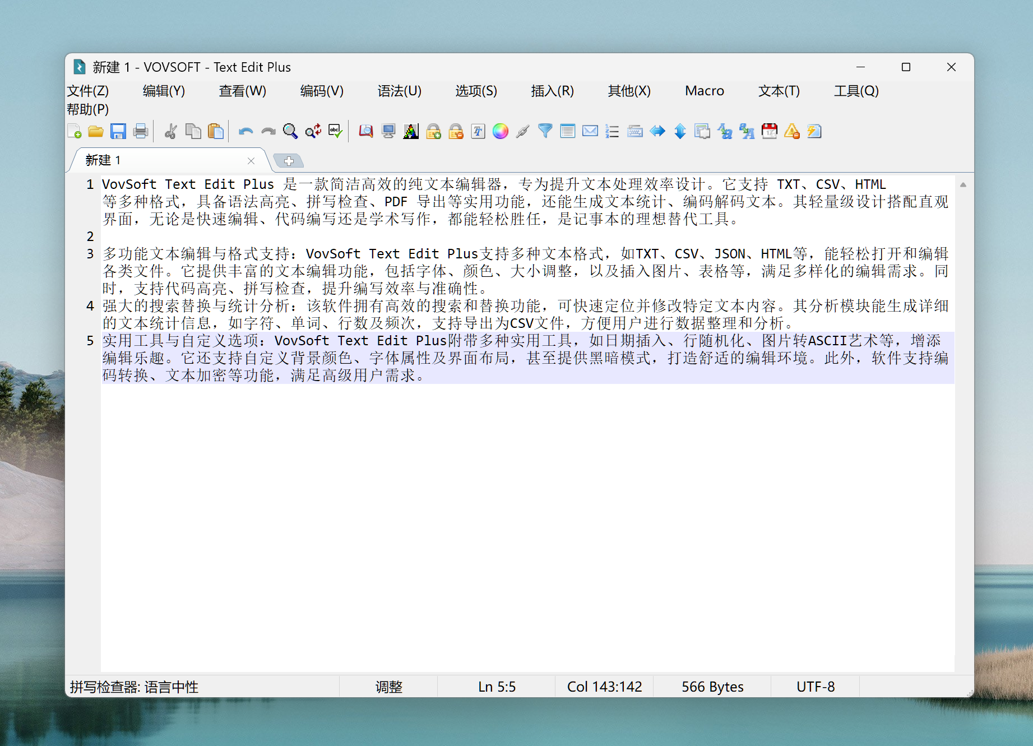This screenshot has height=746, width=1033.
Task: Add a new tab with the plus button
Action: click(289, 161)
